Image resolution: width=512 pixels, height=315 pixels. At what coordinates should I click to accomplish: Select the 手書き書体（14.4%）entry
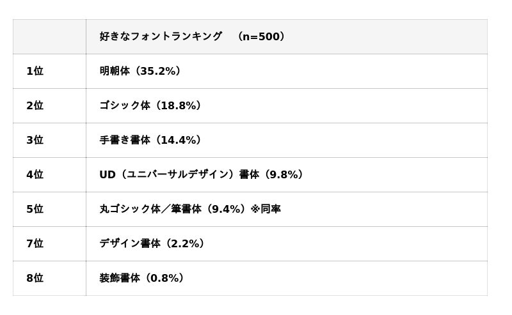pyautogui.click(x=150, y=140)
